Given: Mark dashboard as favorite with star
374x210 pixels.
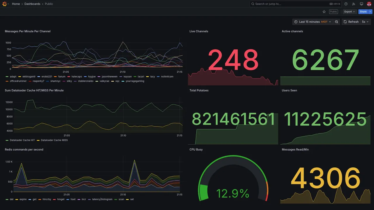Looking at the screenshot, I should (324, 12).
